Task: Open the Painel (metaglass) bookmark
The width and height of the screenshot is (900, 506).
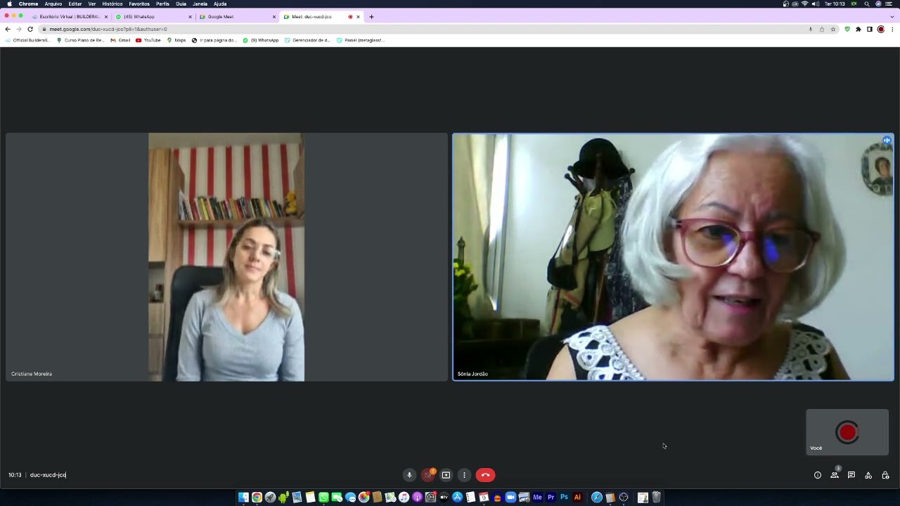Action: (x=360, y=40)
